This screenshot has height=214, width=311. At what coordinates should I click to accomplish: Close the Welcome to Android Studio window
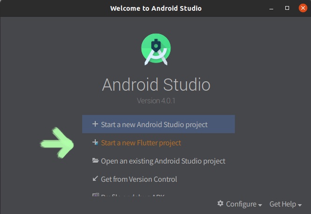point(303,8)
